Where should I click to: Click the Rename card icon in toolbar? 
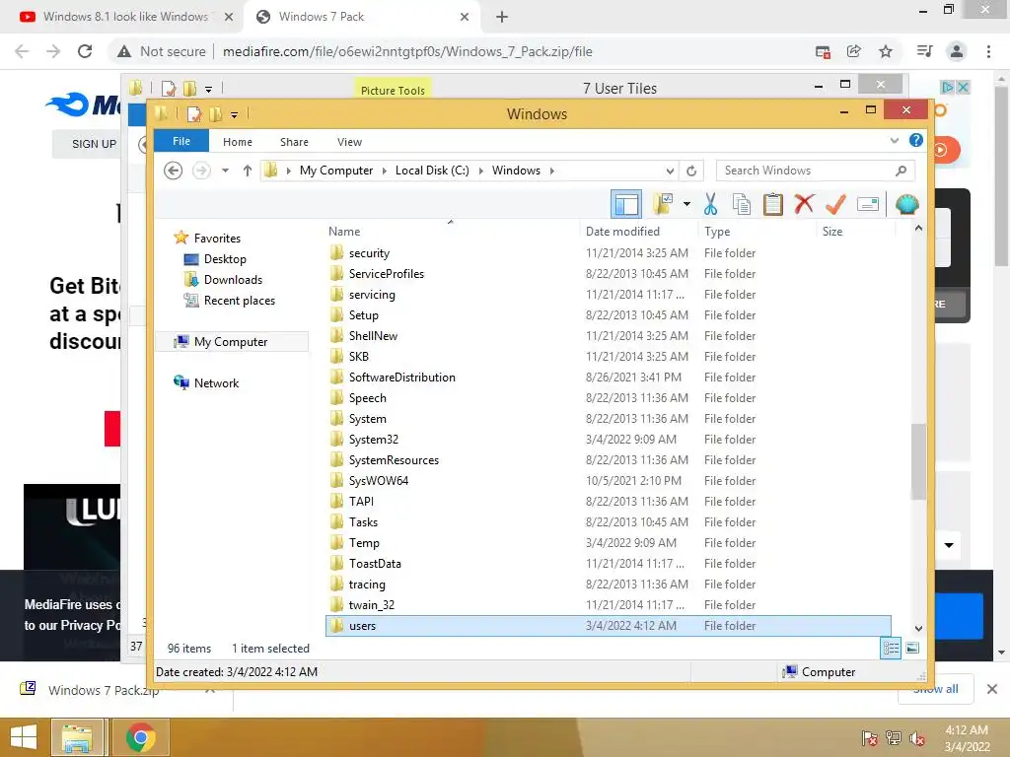click(x=868, y=205)
